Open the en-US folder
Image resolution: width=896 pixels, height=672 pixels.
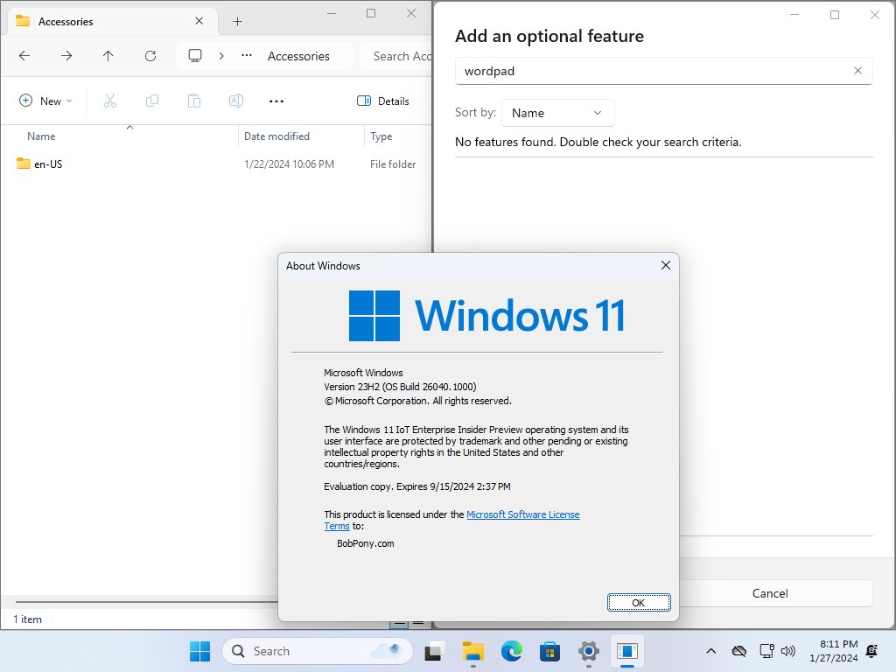coord(48,164)
